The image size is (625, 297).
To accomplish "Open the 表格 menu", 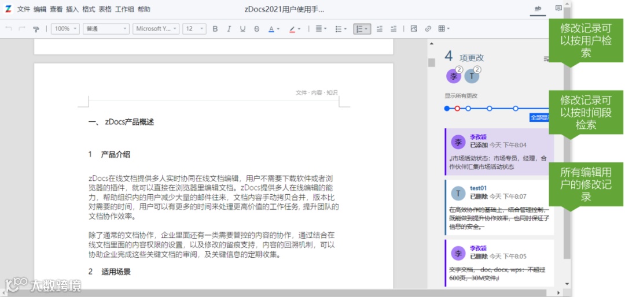I will pos(105,9).
